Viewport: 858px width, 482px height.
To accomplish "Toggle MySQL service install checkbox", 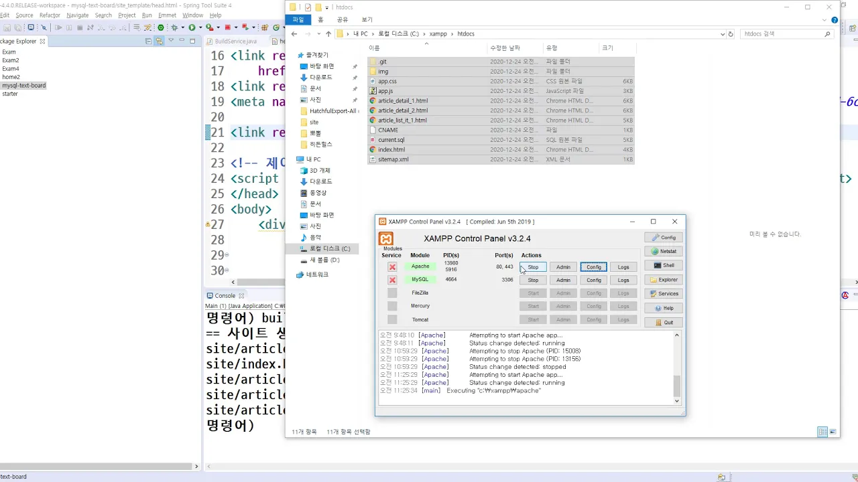I will [x=392, y=280].
